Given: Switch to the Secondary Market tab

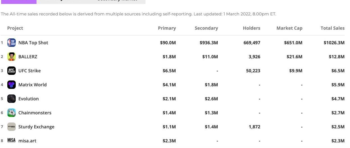Looking at the screenshot, I should point(117,1).
